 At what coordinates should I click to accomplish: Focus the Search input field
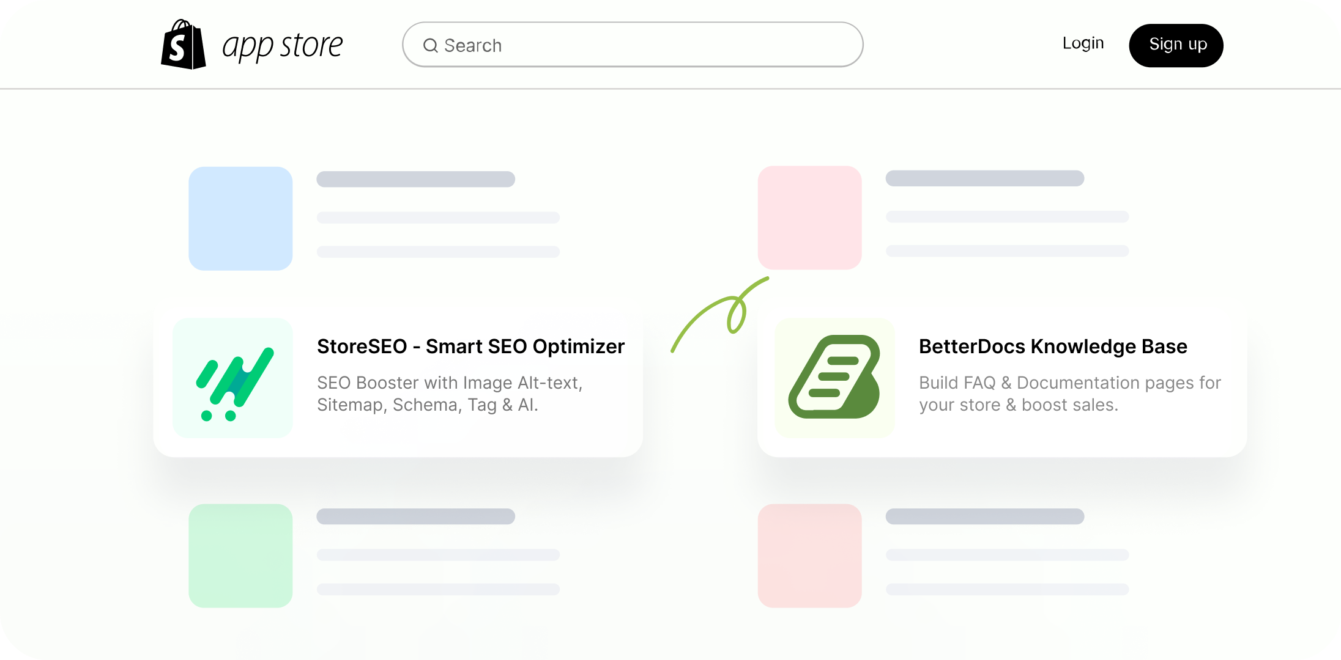tap(633, 45)
